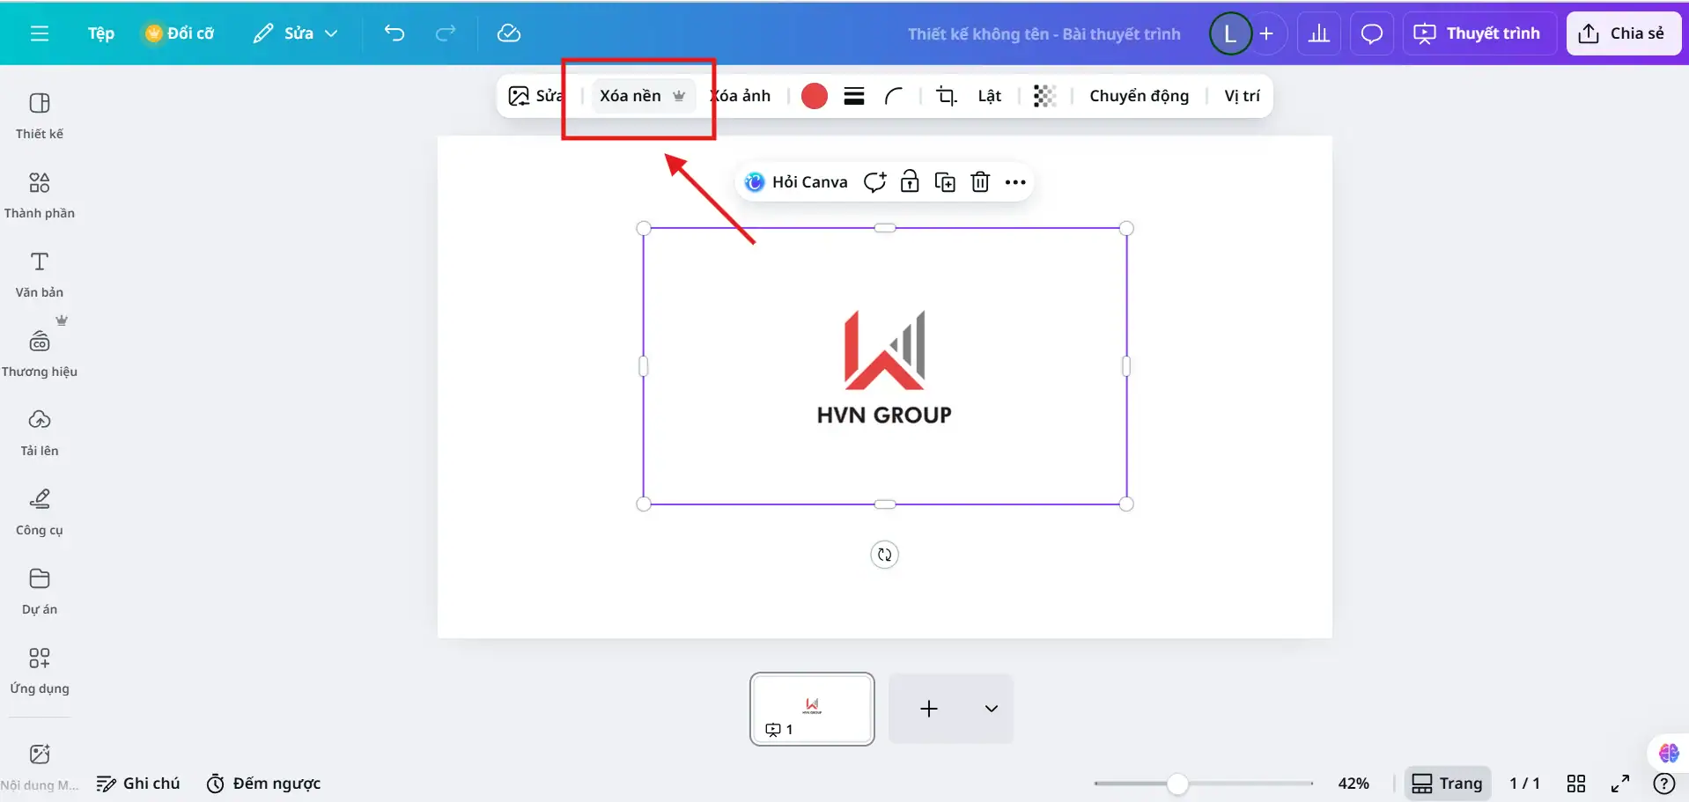This screenshot has height=802, width=1689.
Task: Open the Tệp menu
Action: (100, 33)
